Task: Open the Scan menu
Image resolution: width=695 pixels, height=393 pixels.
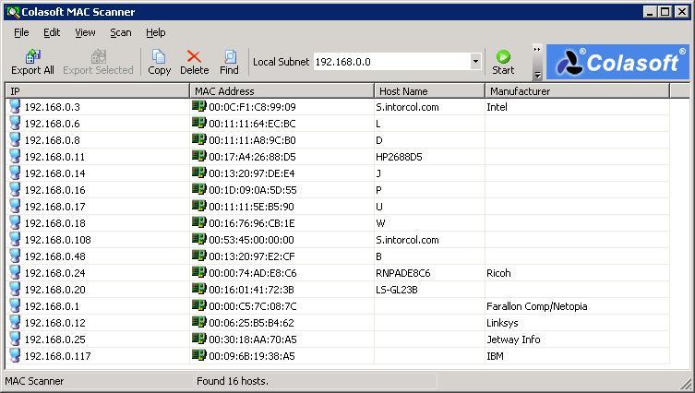Action: tap(120, 32)
